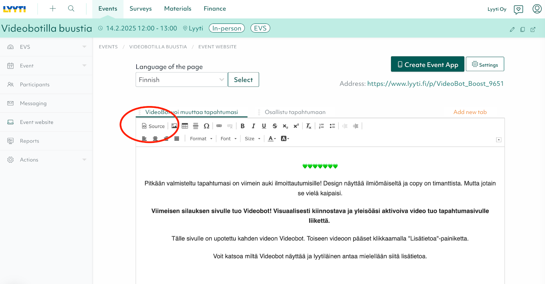This screenshot has height=284, width=545.
Task: Click the copy event icon in header
Action: point(523,30)
